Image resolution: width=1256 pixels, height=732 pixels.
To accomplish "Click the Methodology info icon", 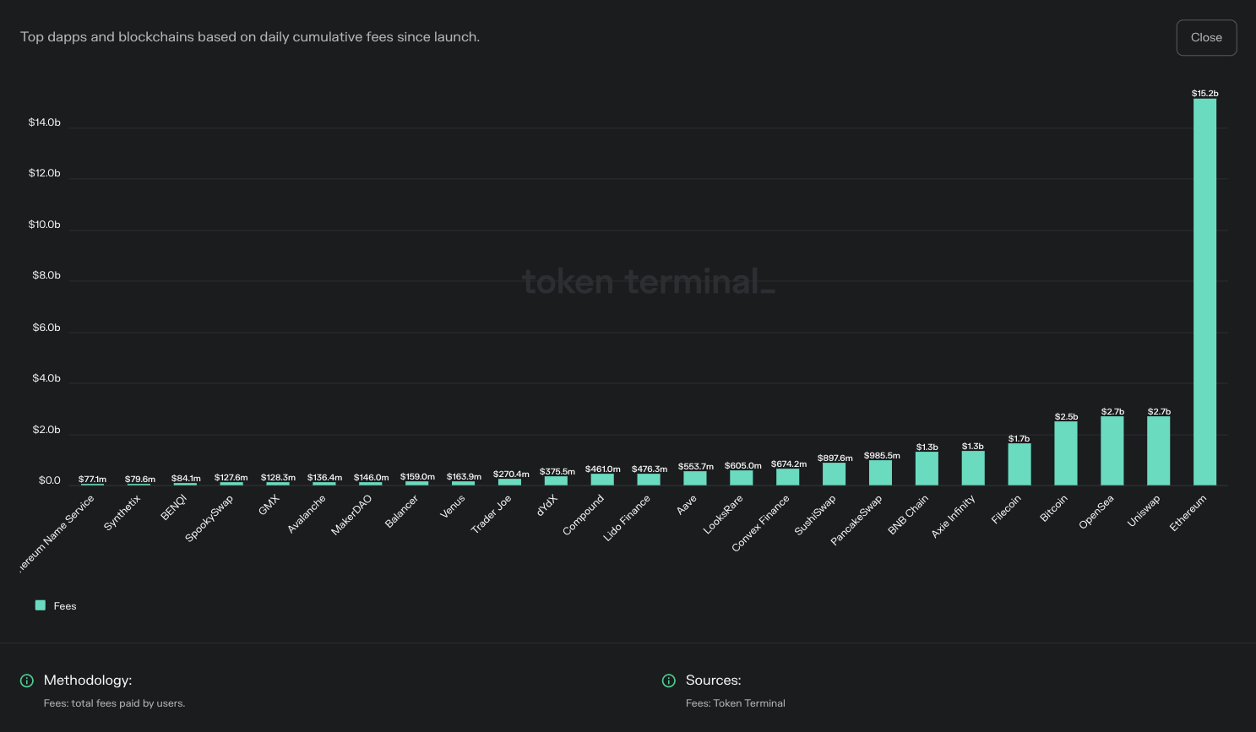I will (x=26, y=680).
